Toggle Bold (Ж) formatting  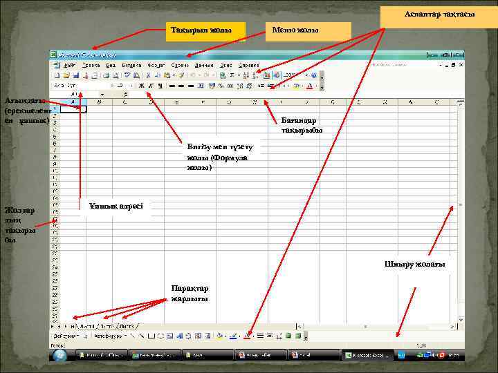(x=142, y=86)
